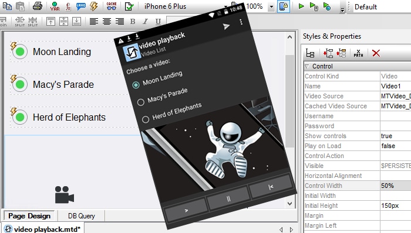This screenshot has height=233, width=411.
Task: Select Herd of Elephants radio button in design
Action: click(20, 117)
